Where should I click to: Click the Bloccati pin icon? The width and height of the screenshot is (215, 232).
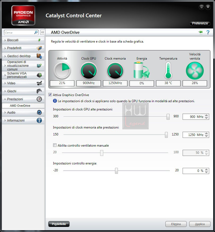pos(39,40)
